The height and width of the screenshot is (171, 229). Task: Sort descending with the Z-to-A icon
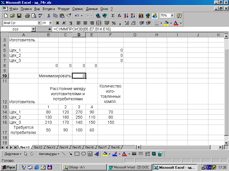coord(133,16)
